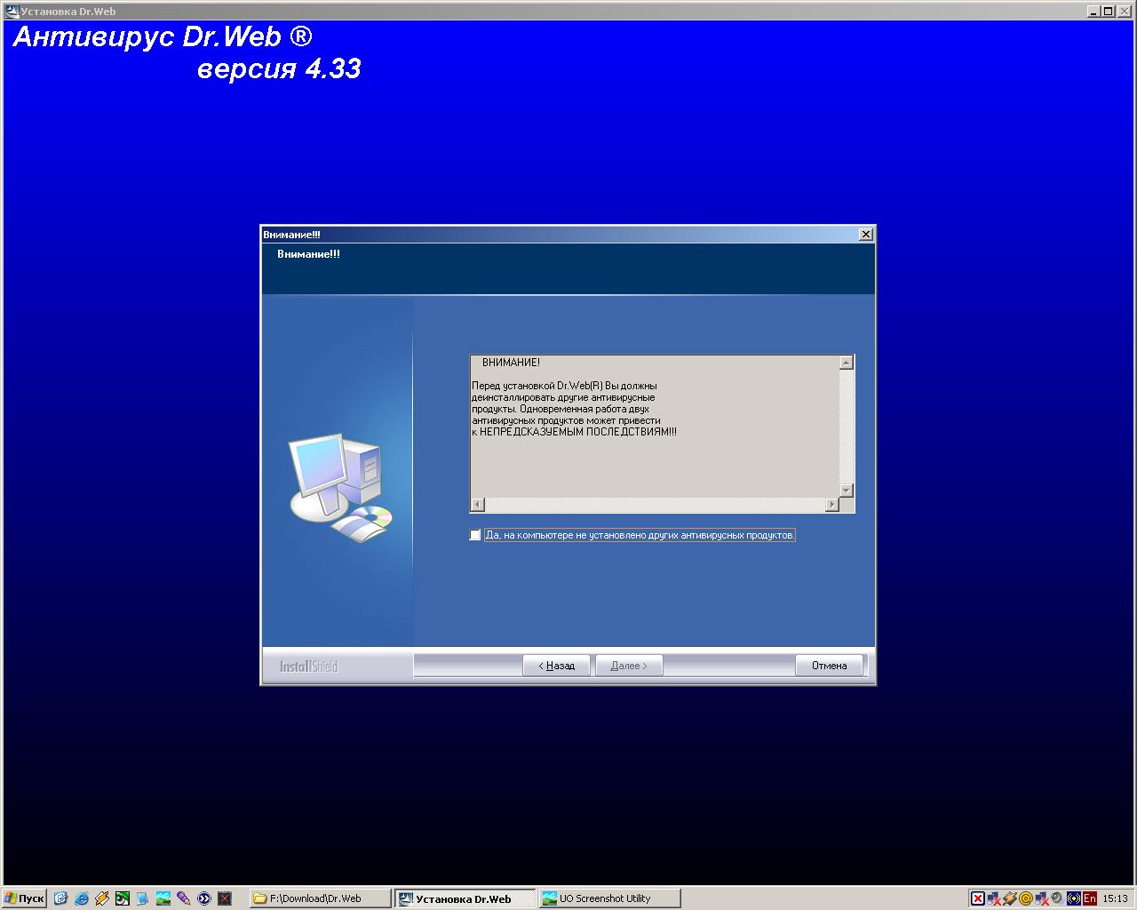1137x910 pixels.
Task: Click the Далее next button
Action: (x=629, y=666)
